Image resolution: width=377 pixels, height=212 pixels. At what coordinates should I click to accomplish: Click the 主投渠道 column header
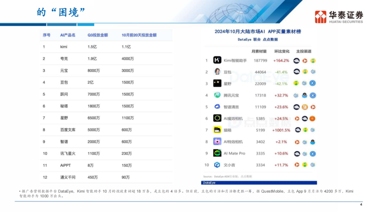(x=304, y=51)
